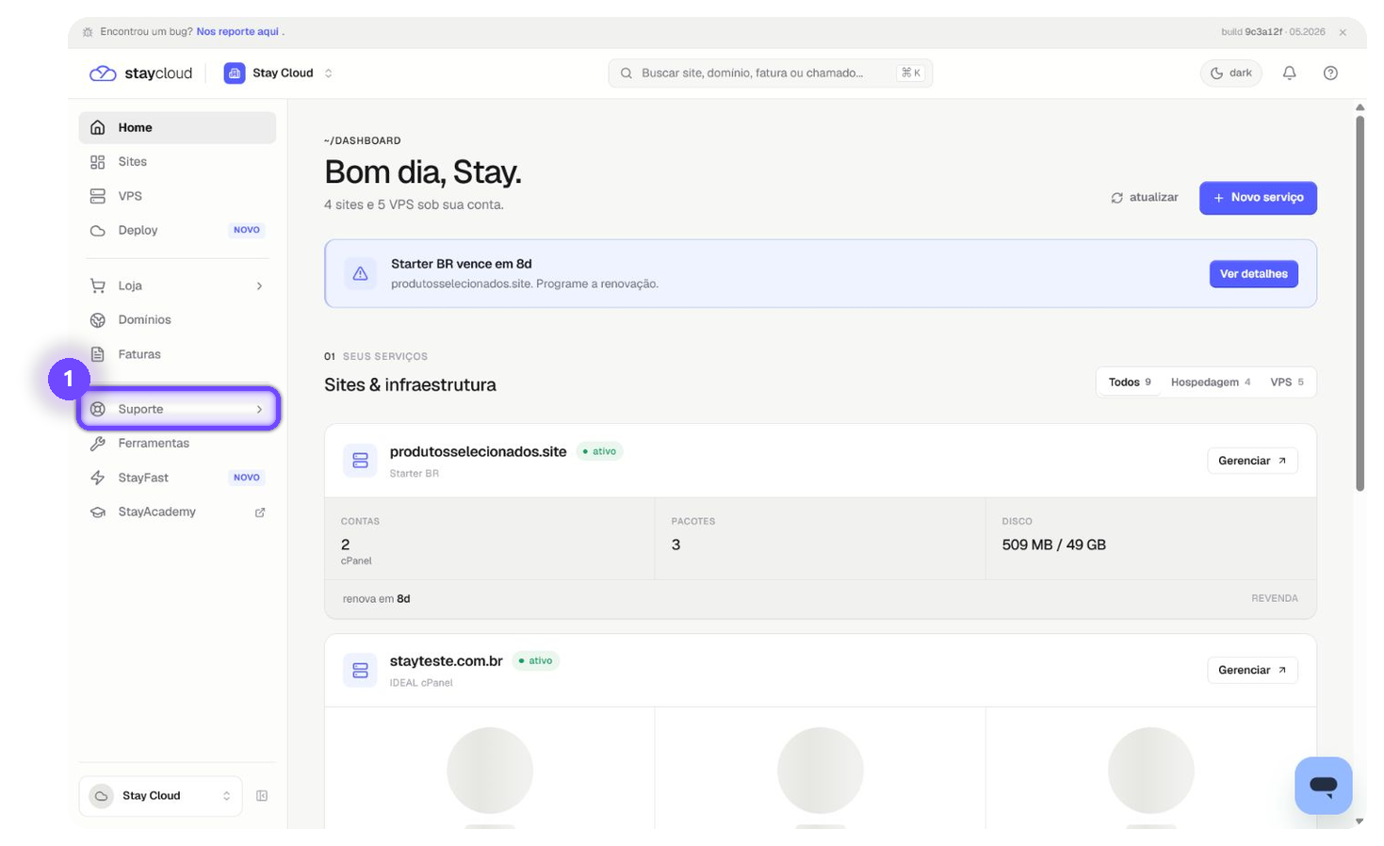Click the Ferramentas wrench icon
Viewport: 1384px width, 846px height.
coord(98,444)
